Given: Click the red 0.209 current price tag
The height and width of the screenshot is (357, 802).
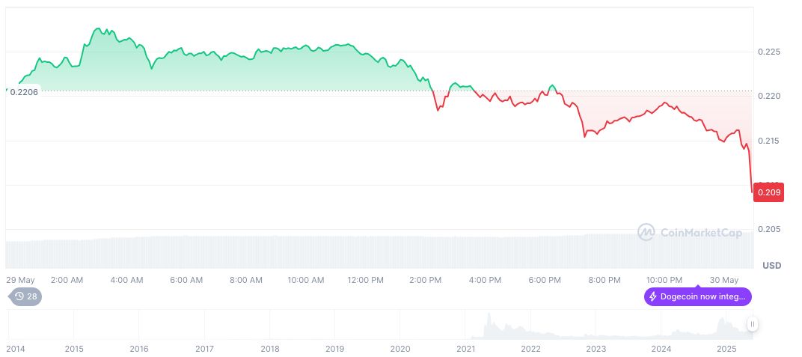Looking at the screenshot, I should tap(769, 192).
